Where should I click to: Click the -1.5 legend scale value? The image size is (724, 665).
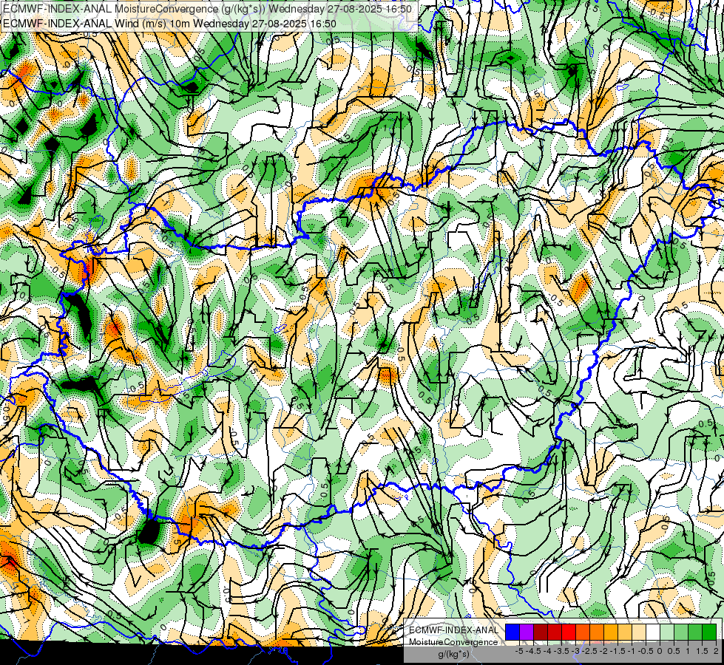click(x=619, y=651)
